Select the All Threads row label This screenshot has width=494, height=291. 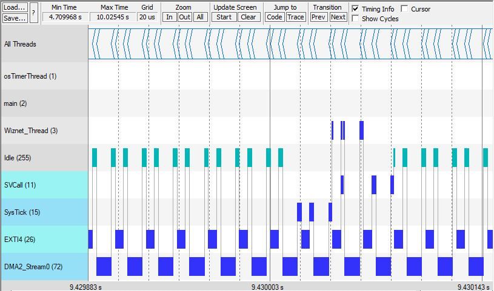[x=44, y=44]
